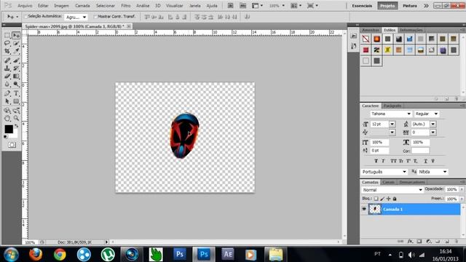This screenshot has width=466, height=262.
Task: Select the 3D Object Rotate tool
Action: pos(7,111)
